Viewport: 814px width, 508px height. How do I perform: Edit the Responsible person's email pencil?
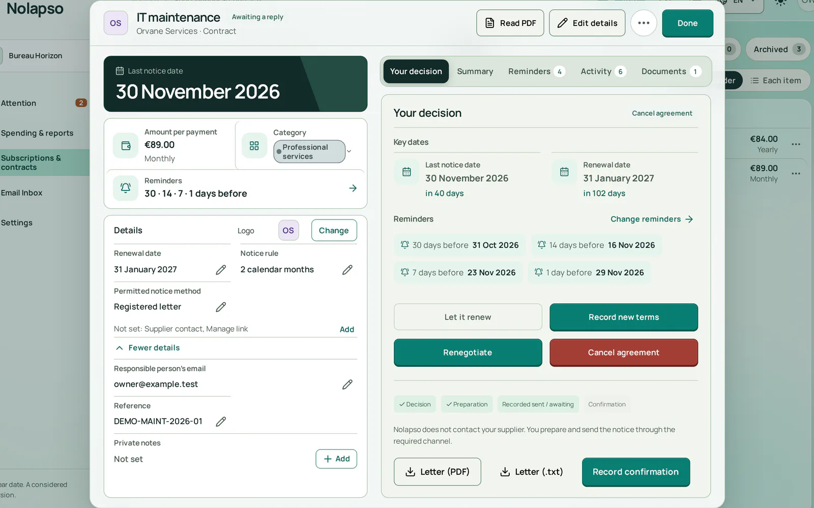click(347, 385)
